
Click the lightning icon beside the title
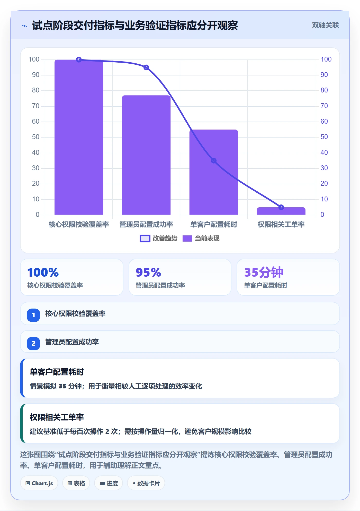tap(24, 26)
